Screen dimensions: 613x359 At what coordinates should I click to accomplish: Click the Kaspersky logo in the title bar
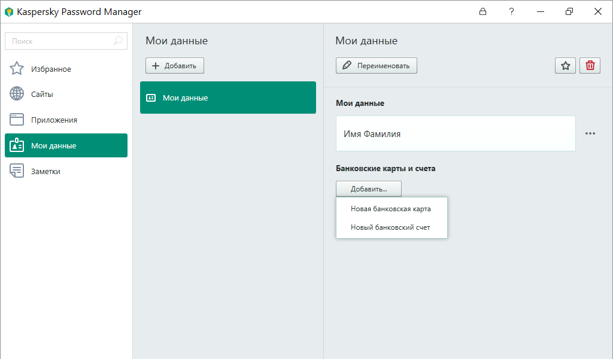pos(8,11)
